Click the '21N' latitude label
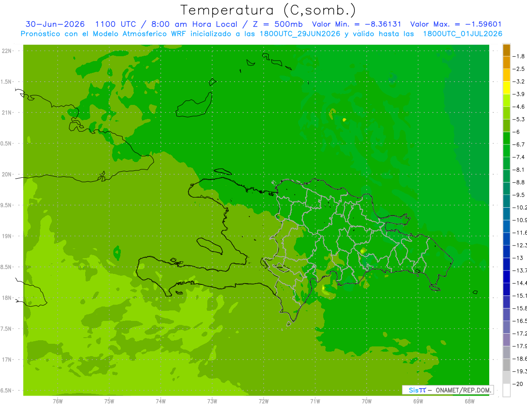527x407 pixels. (x=7, y=112)
